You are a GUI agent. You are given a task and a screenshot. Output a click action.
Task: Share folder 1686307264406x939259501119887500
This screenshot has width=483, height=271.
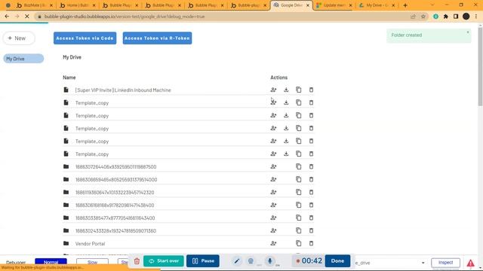click(x=273, y=166)
